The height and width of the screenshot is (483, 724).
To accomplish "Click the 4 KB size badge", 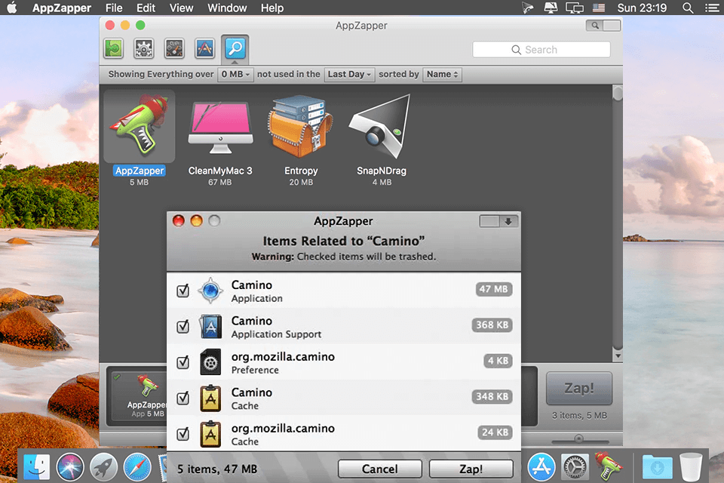I will (499, 361).
